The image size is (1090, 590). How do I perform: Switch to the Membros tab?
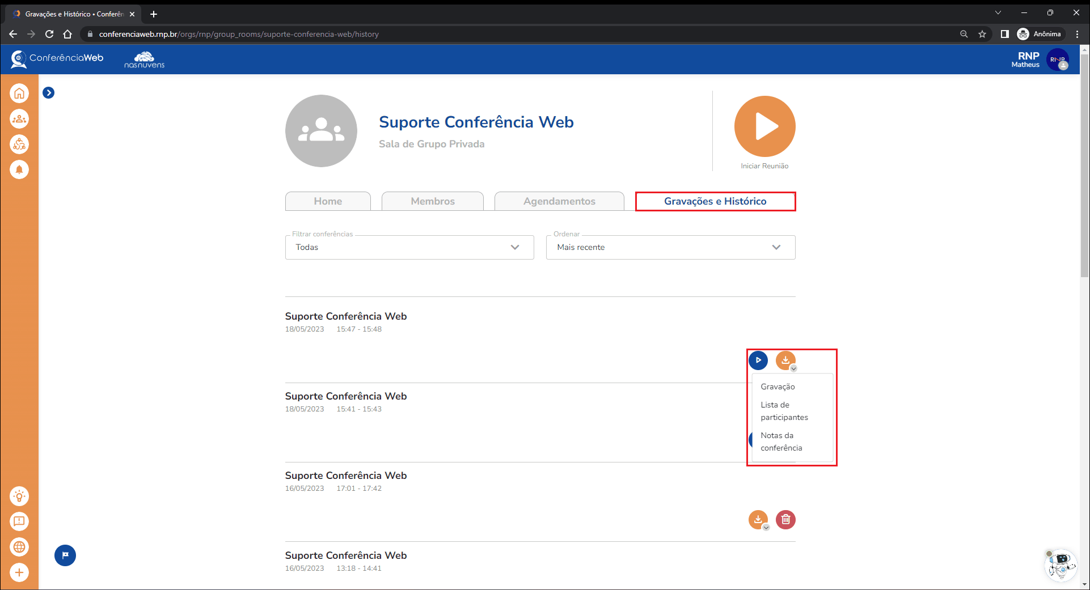click(x=432, y=201)
